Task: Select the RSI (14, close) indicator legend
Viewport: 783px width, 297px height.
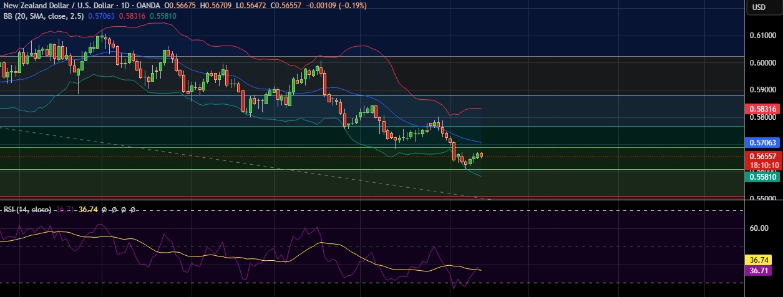Action: (27, 210)
